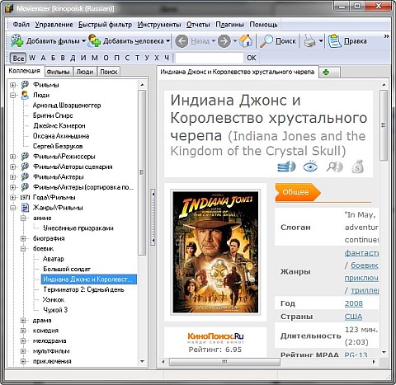Filter by letter Т

(x=137, y=58)
